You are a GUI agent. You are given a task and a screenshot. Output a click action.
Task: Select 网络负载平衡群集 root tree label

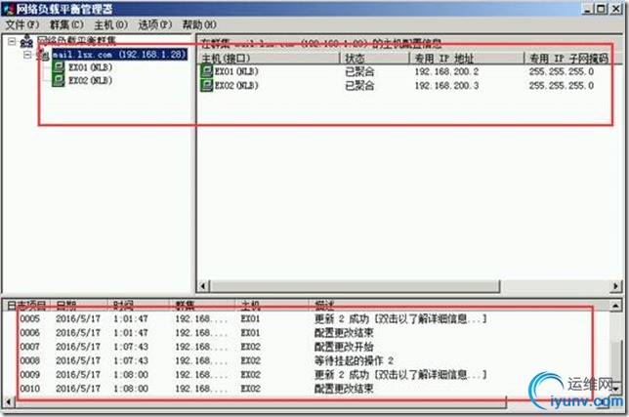pos(76,40)
